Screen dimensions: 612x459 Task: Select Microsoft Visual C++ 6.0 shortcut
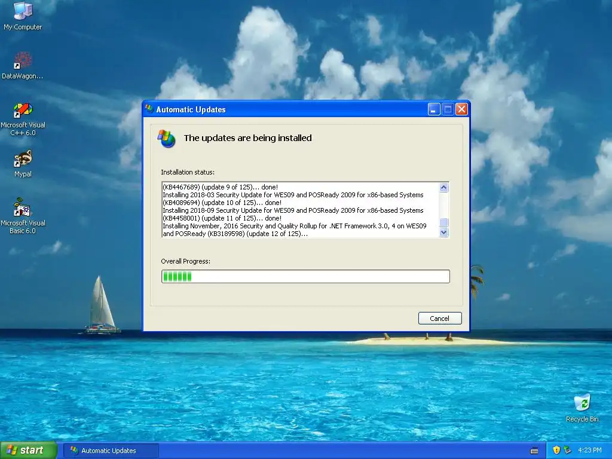tap(23, 119)
